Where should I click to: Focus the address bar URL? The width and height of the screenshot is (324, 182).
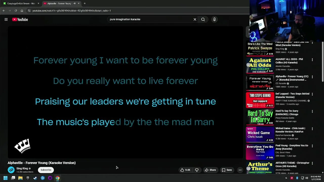click(x=72, y=11)
